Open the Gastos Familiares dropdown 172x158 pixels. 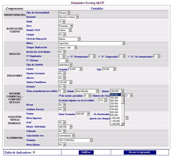coord(65,82)
